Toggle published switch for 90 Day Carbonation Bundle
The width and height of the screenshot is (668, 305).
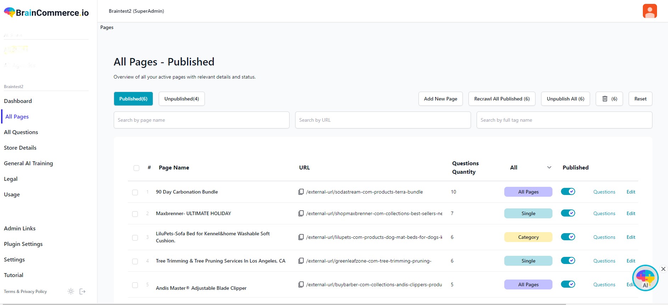tap(568, 191)
